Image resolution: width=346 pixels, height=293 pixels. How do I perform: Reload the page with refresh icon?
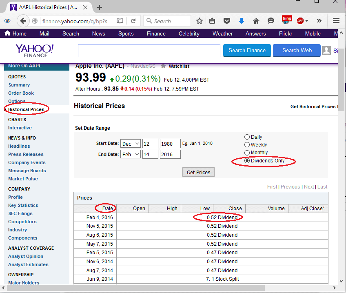pyautogui.click(x=133, y=21)
